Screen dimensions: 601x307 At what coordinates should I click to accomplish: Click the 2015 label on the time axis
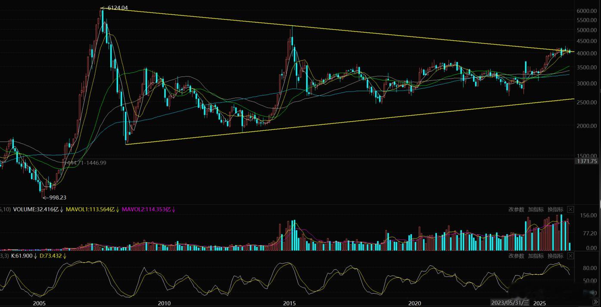coord(289,303)
